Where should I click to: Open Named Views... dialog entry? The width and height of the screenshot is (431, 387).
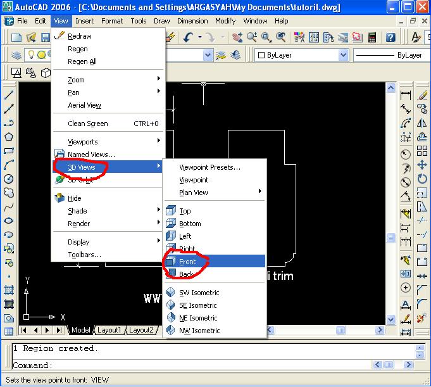(x=108, y=155)
